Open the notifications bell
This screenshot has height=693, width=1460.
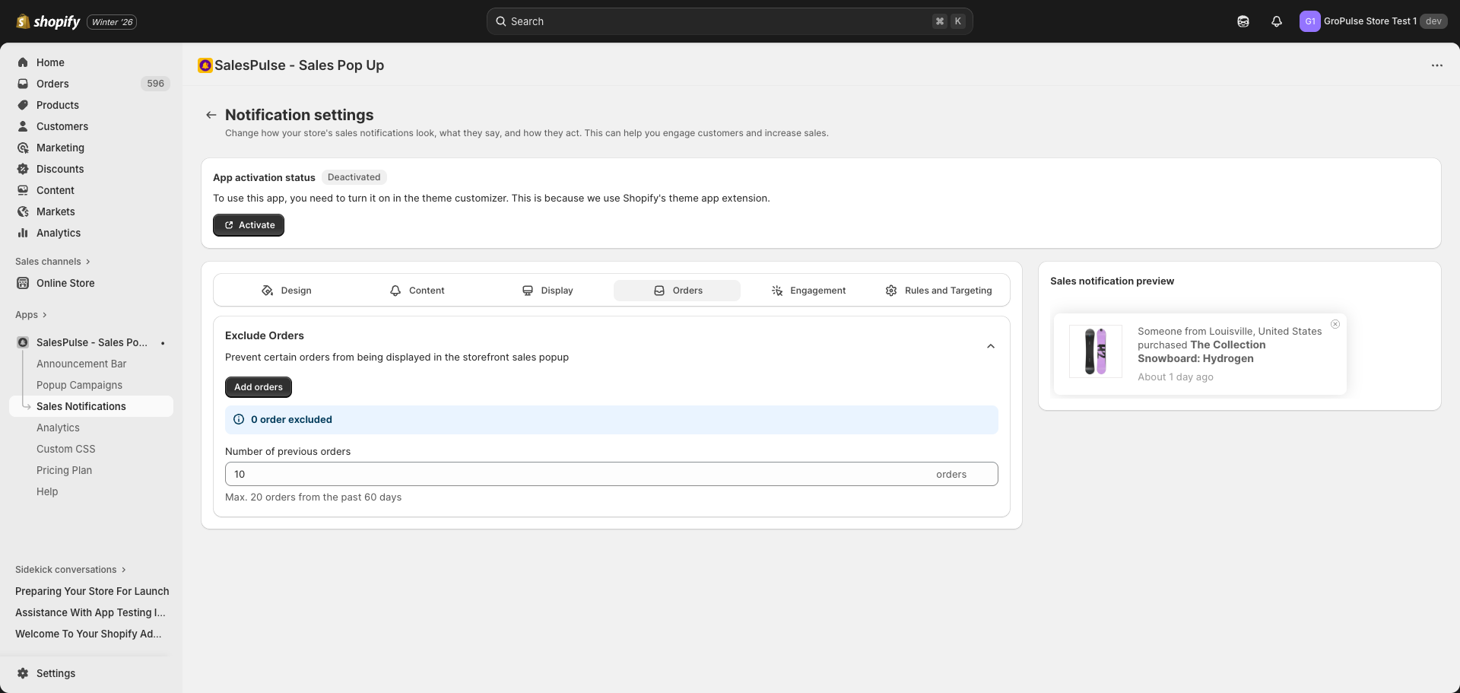[x=1276, y=21]
